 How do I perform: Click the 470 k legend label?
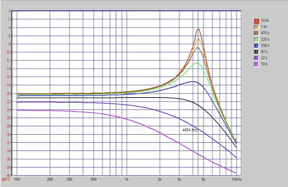265,33
